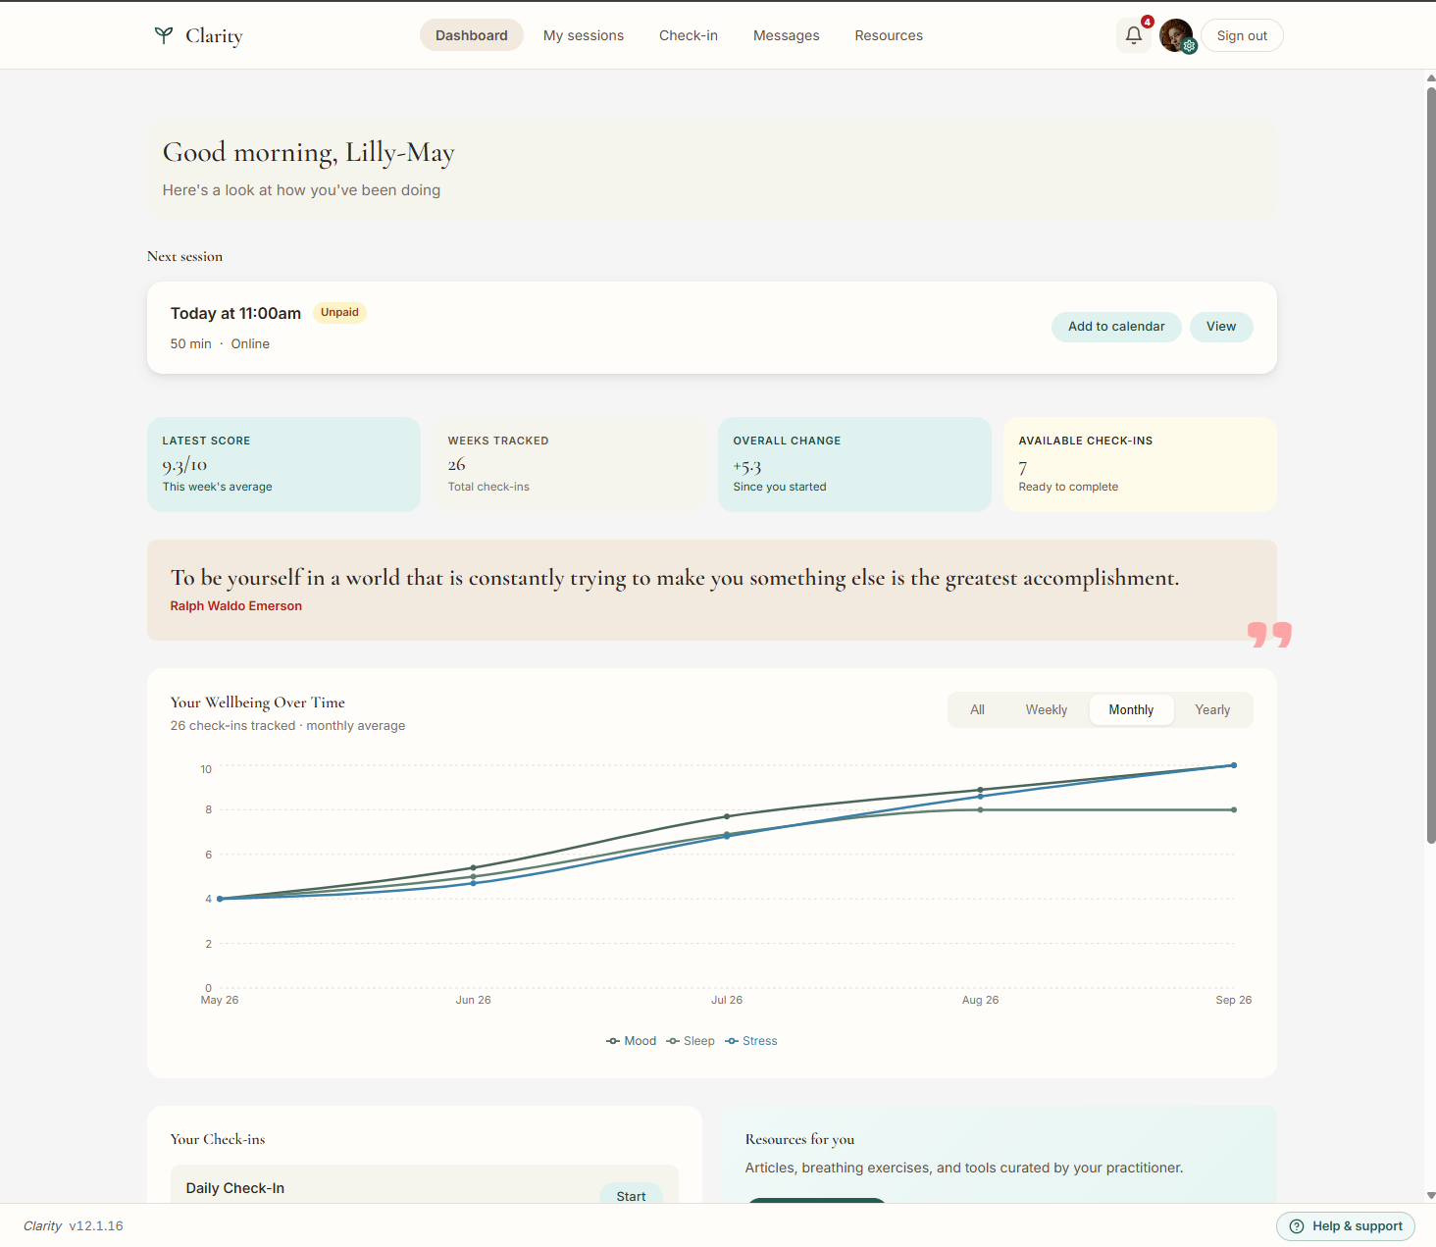Open the Resources nav item
Viewport: 1436px width, 1247px height.
(x=889, y=35)
